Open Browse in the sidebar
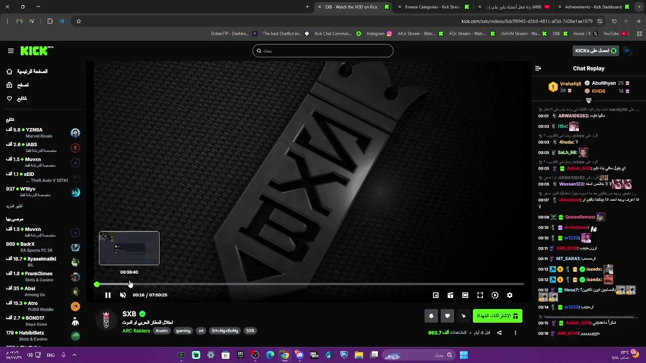 tap(18, 85)
